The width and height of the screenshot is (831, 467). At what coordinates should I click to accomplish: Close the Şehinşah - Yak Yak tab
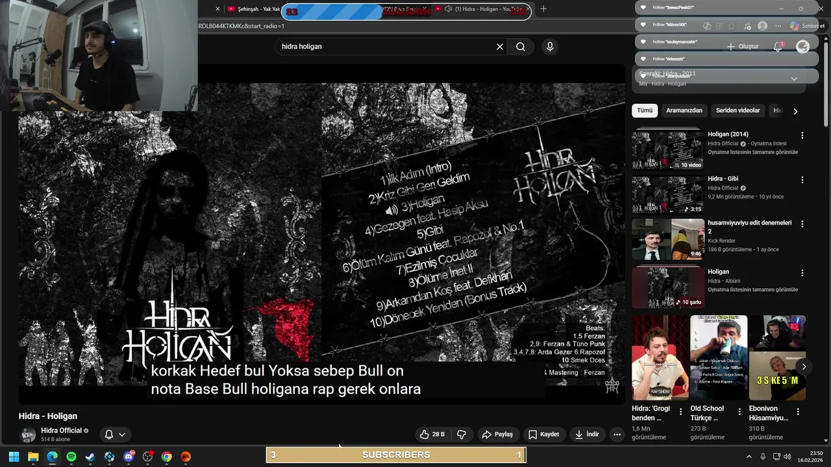[x=217, y=9]
